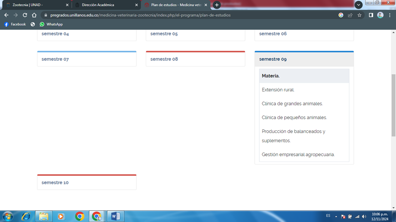396x222 pixels.
Task: Open the share page icon in address bar
Action: (350, 15)
